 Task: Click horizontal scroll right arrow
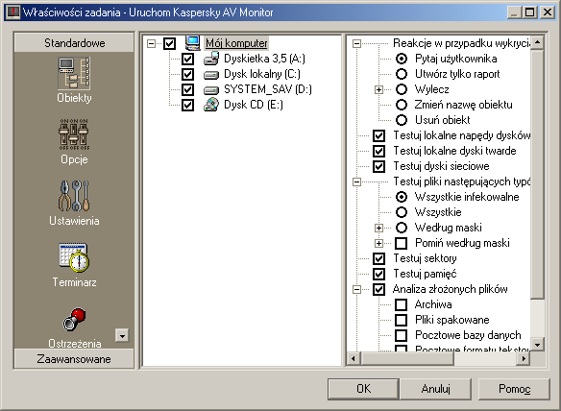click(x=524, y=358)
